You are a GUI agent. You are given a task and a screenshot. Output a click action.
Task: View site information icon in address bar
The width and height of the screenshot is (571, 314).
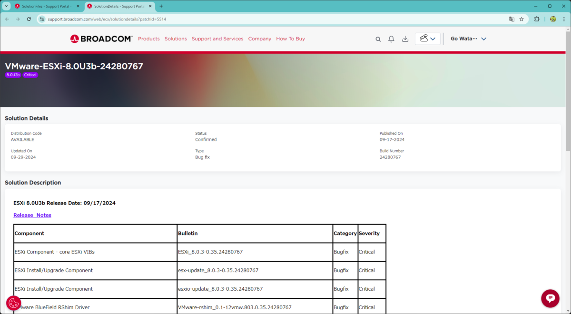(x=42, y=19)
